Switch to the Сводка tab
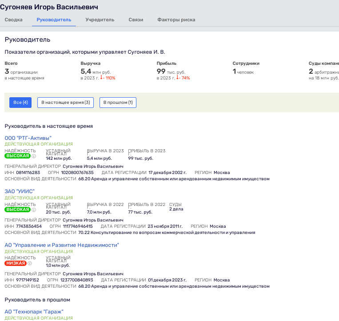Viewport: 339px width, 321px height. (x=13, y=20)
